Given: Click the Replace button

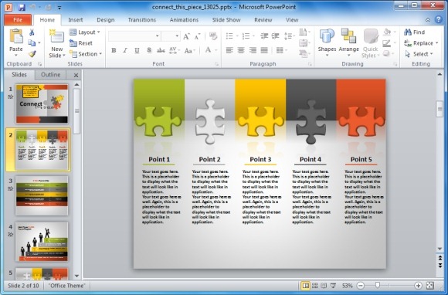Looking at the screenshot, I should click(421, 43).
